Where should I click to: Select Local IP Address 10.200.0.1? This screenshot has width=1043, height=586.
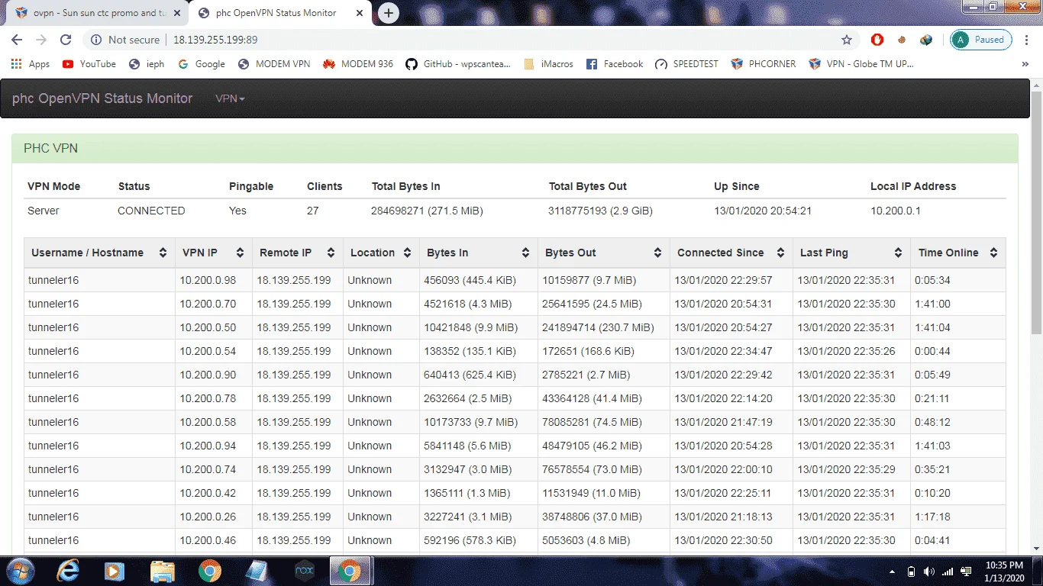click(896, 211)
